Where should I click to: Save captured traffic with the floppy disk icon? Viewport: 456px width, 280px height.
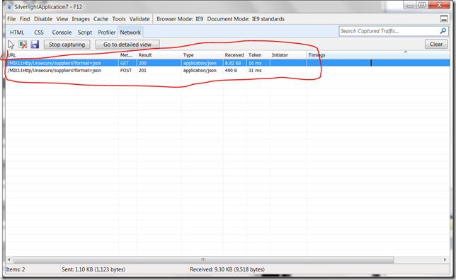35,45
